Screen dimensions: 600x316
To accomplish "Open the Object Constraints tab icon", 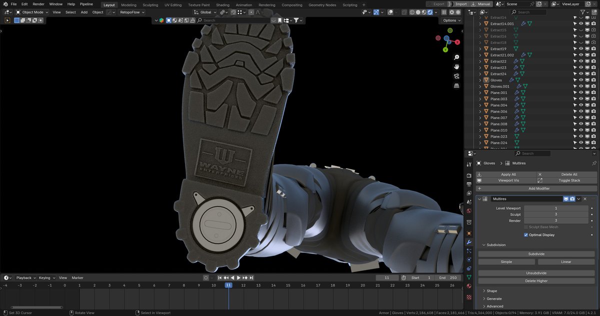I will [469, 268].
